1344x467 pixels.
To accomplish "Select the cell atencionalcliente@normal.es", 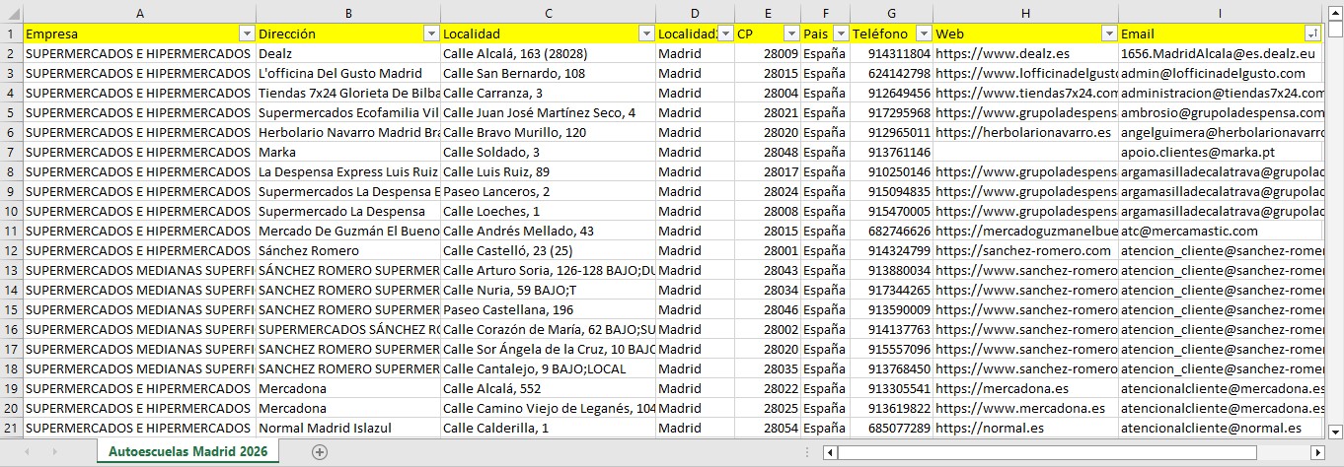I will tap(1221, 428).
